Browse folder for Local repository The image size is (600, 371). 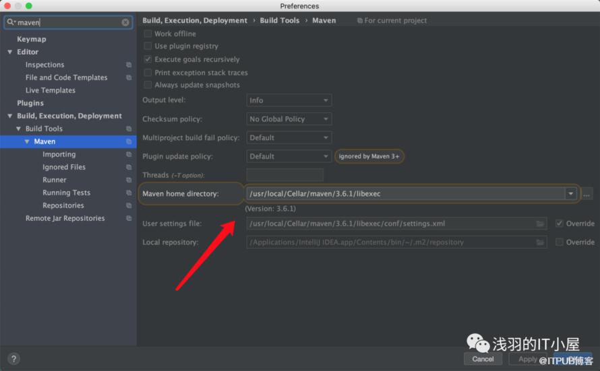click(x=540, y=242)
